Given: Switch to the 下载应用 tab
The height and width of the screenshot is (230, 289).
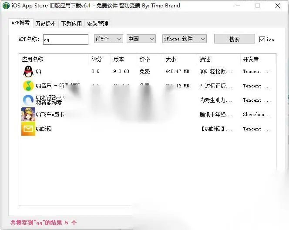Looking at the screenshot, I should 71,23.
